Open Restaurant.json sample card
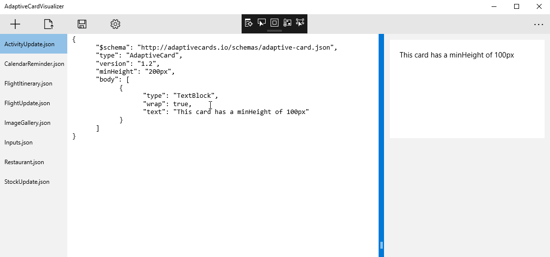 tap(34, 162)
